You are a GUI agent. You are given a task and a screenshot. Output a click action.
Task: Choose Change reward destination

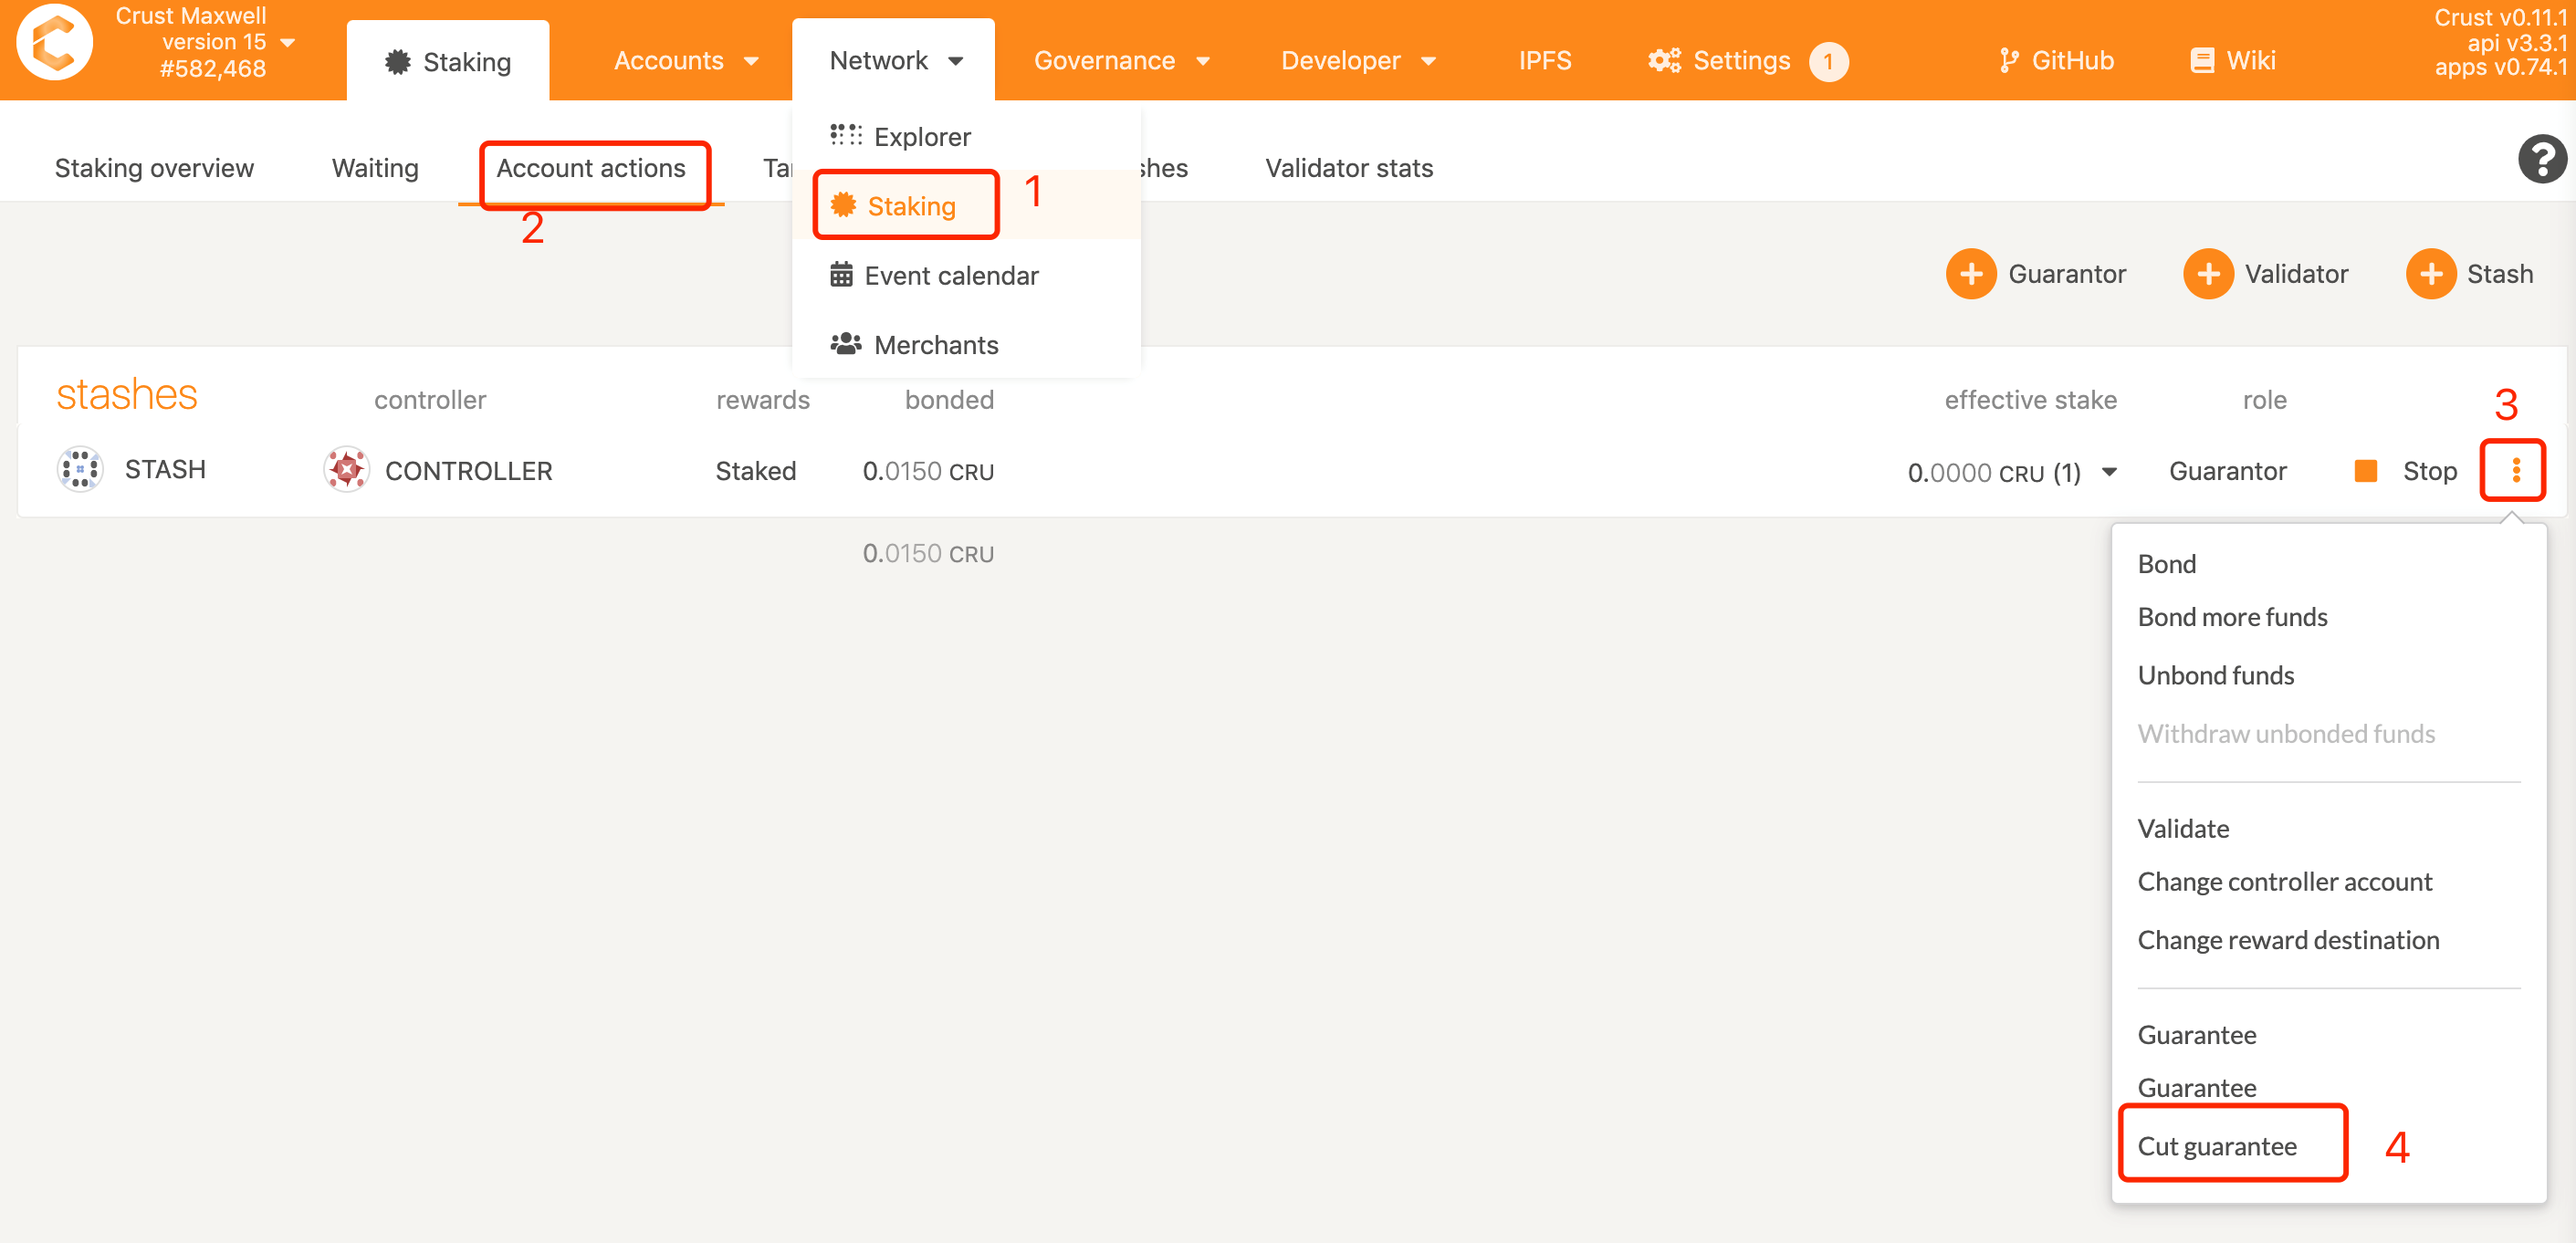click(x=2288, y=940)
